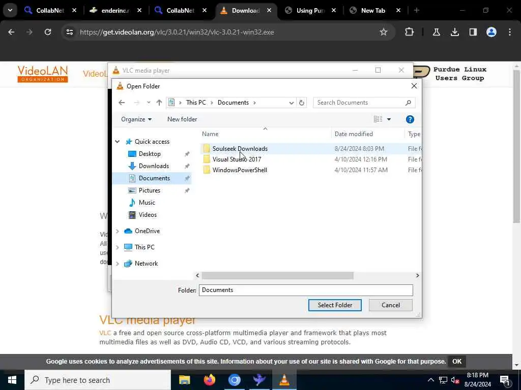Click the right arrow of horizontal scrollbar
The image size is (521, 390).
click(x=417, y=276)
